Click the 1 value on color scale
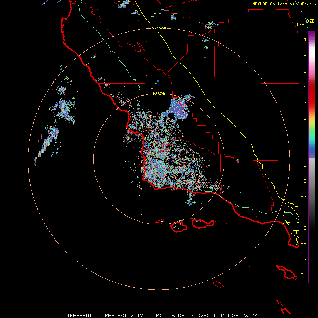 [305, 134]
